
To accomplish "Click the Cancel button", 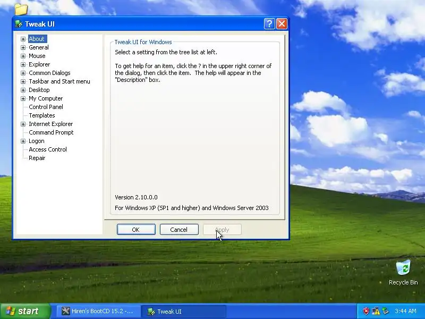I will [179, 230].
